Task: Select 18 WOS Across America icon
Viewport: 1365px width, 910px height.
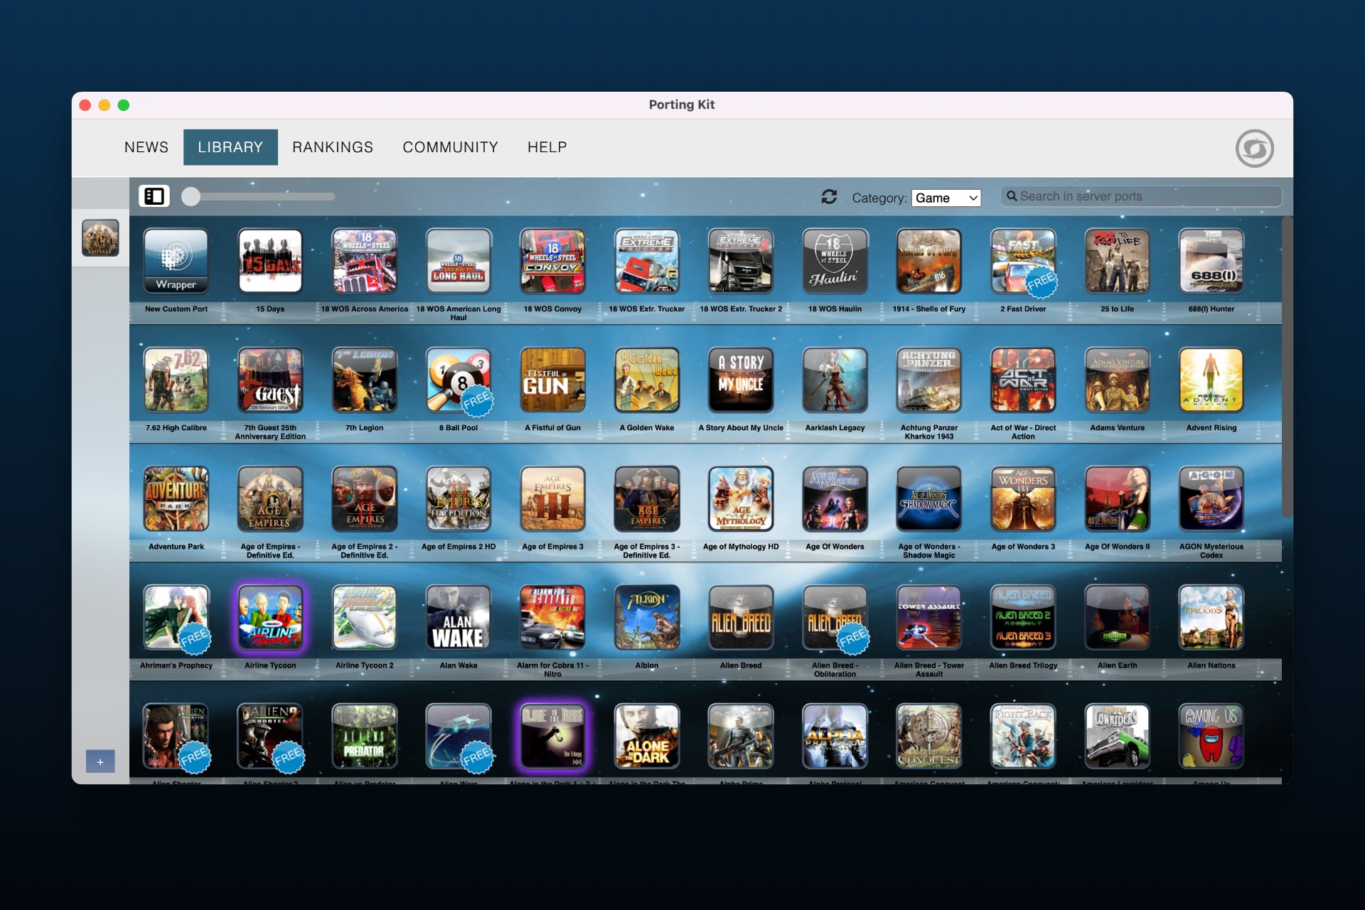Action: tap(365, 261)
